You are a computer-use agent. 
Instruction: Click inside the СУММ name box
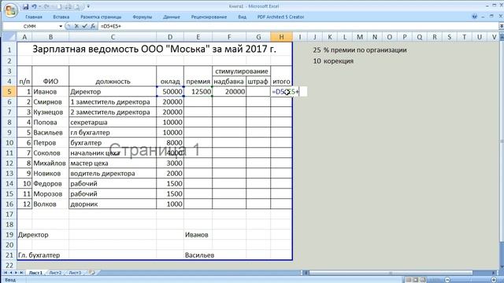pyautogui.click(x=31, y=26)
